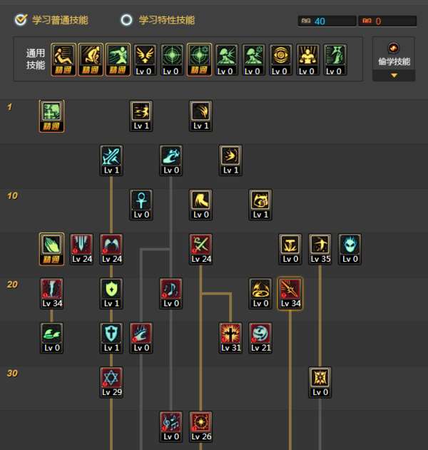Image resolution: width=428 pixels, height=450 pixels.
Task: Select the blue flaming skull skill icon
Action: [350, 249]
